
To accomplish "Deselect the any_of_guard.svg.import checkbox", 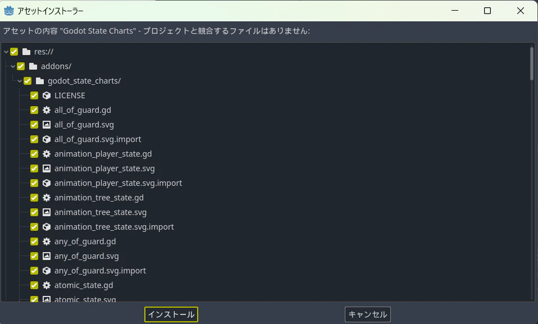I will click(x=34, y=271).
